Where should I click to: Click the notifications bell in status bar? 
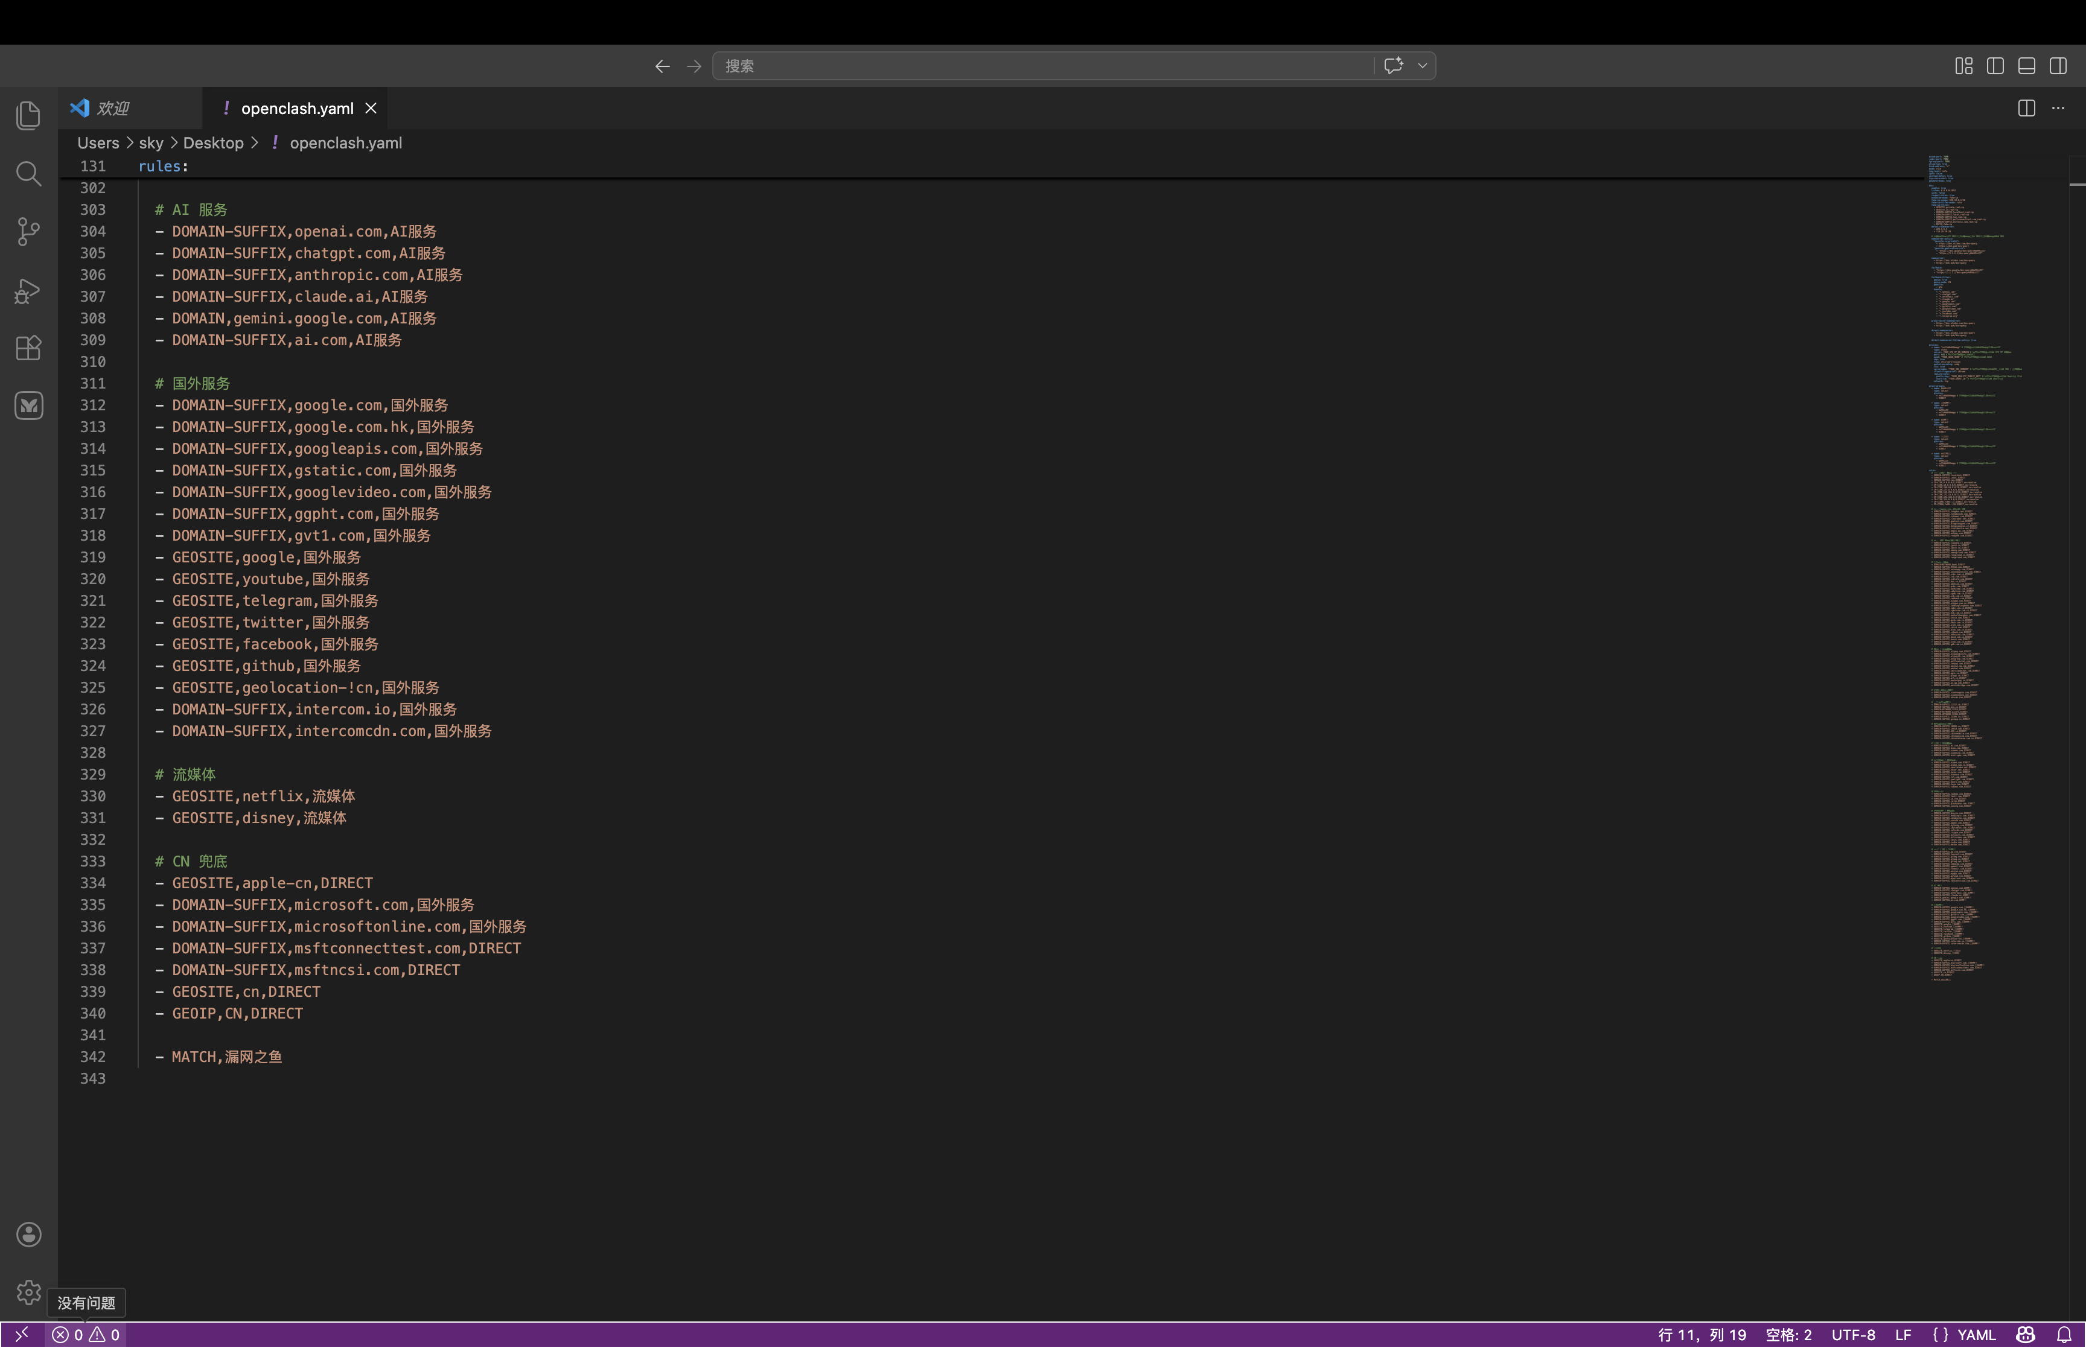[2064, 1335]
